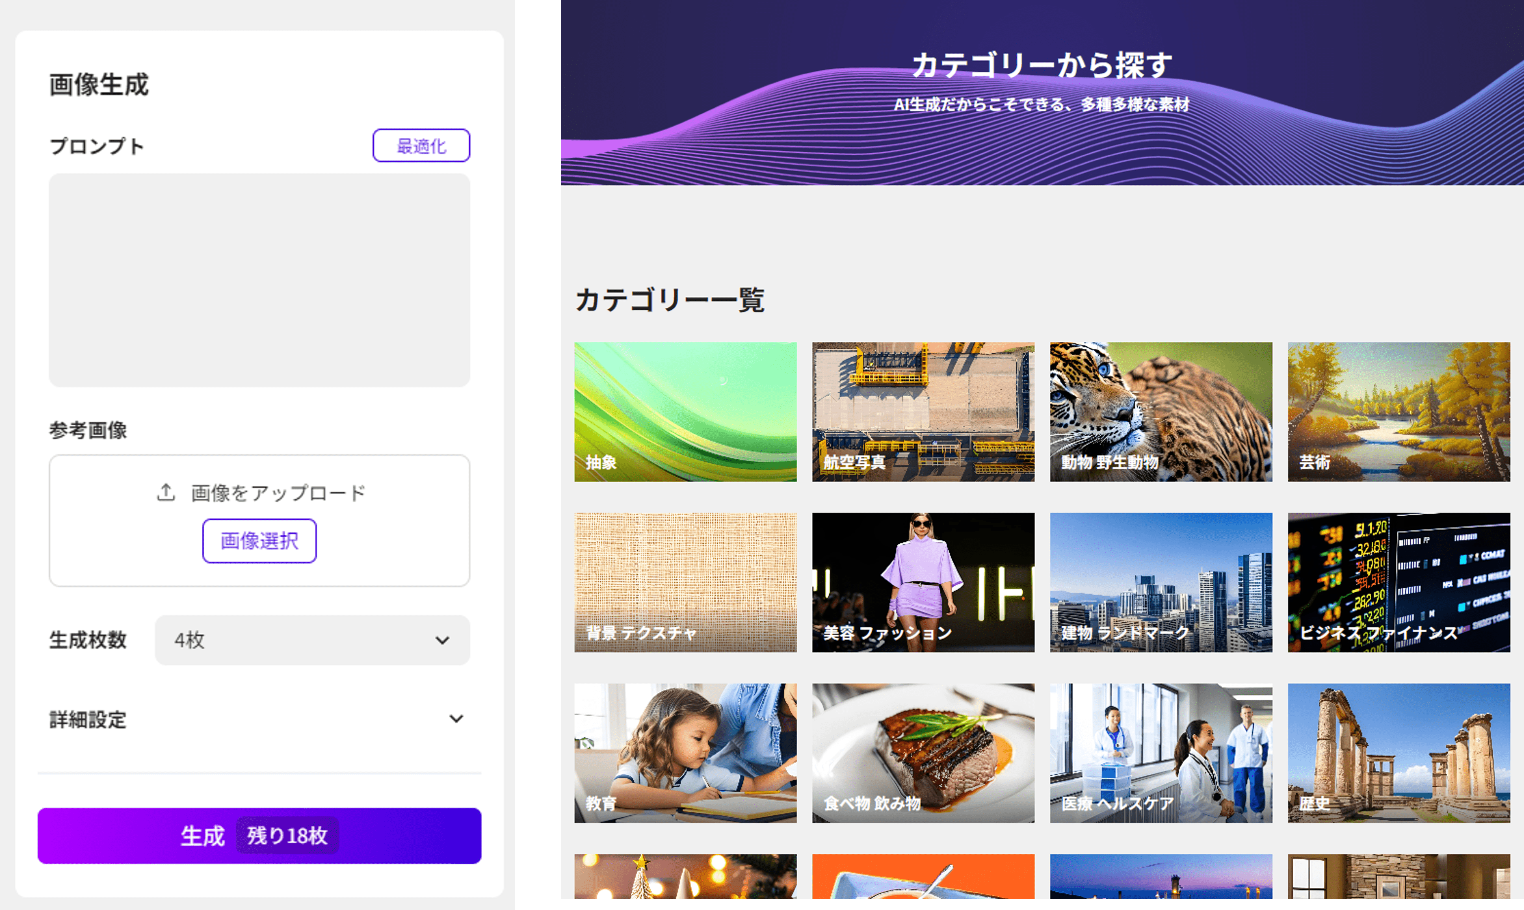Open the 歴史 history ruins category
This screenshot has height=910, width=1524.
pyautogui.click(x=1398, y=752)
